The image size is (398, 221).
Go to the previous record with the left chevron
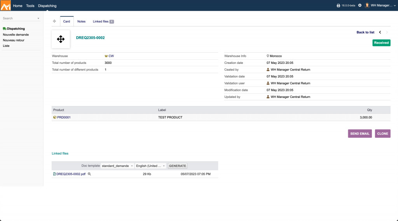tap(380, 32)
